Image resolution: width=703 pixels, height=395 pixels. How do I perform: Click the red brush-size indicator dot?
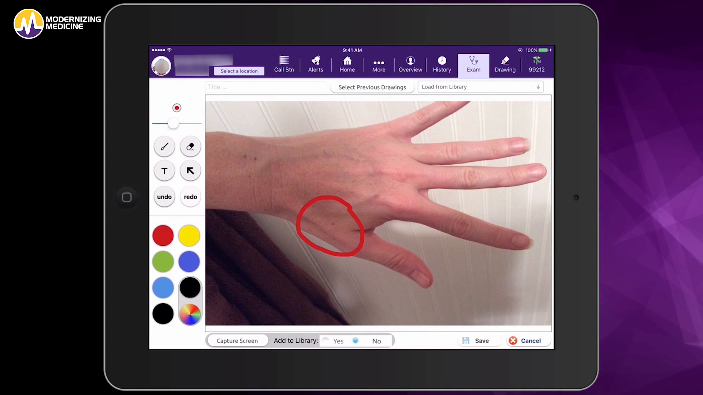point(177,108)
